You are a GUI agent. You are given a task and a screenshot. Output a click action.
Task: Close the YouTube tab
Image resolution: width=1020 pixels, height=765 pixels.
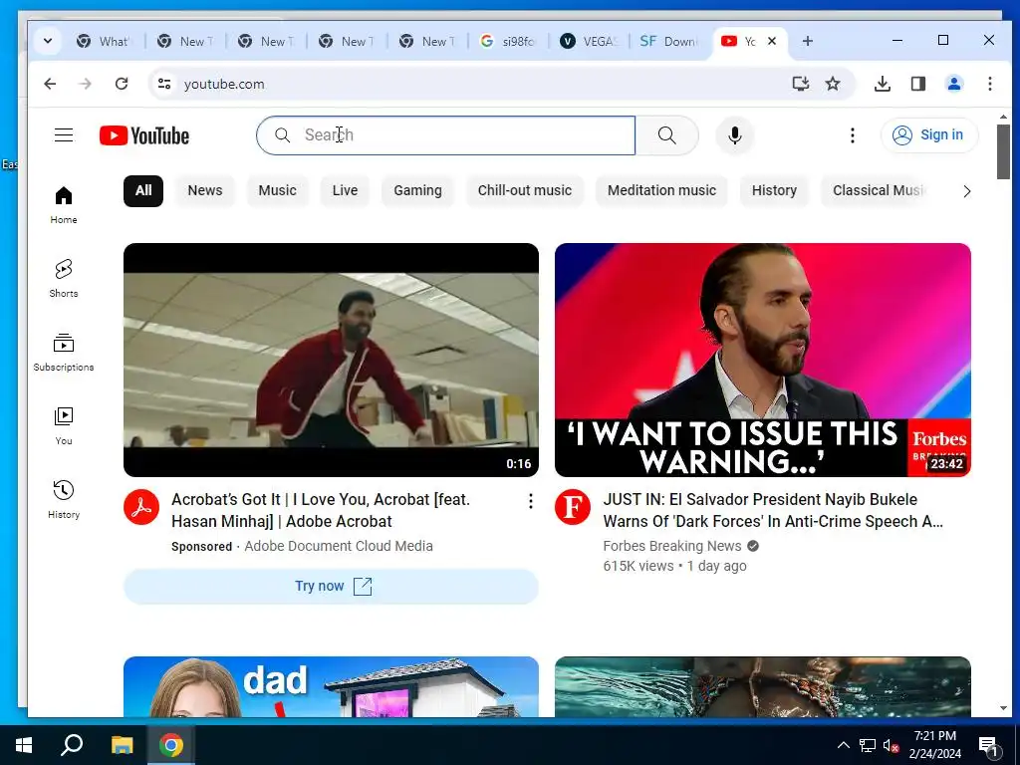pos(772,41)
